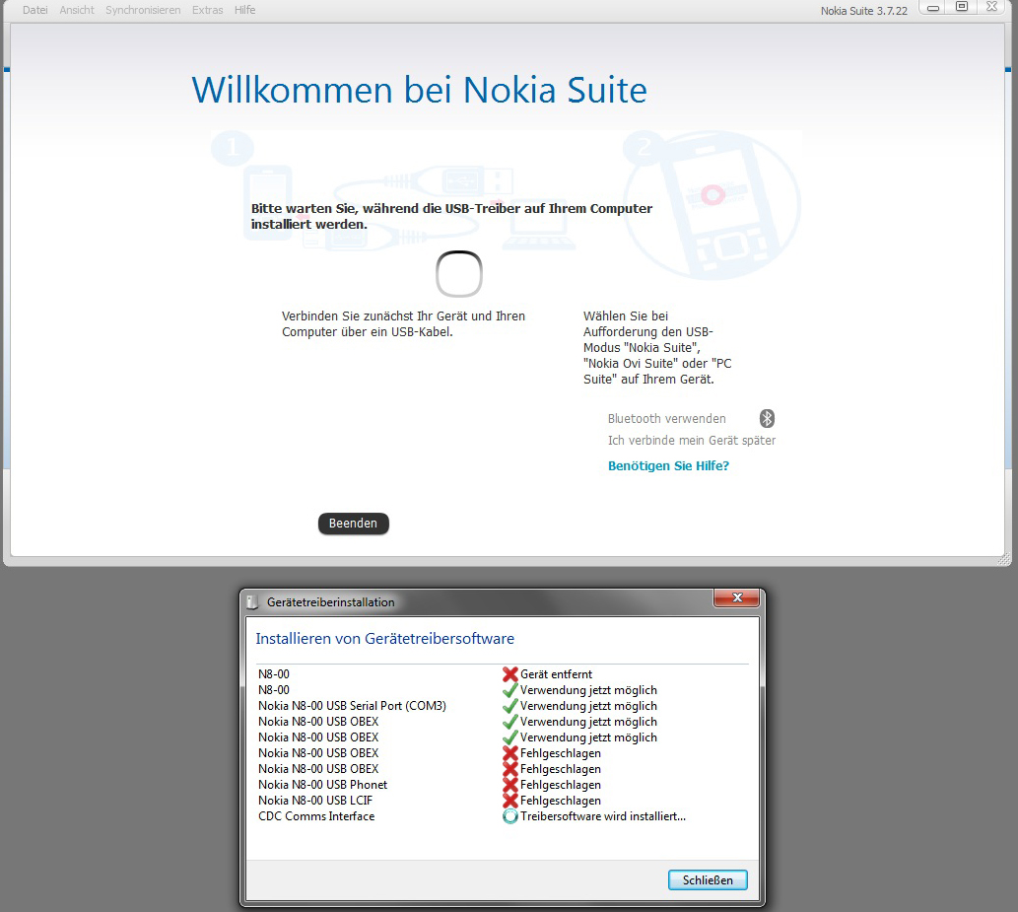Image resolution: width=1018 pixels, height=912 pixels.
Task: Click red X in Nokia N8-00 USB Phonet row
Action: (510, 785)
